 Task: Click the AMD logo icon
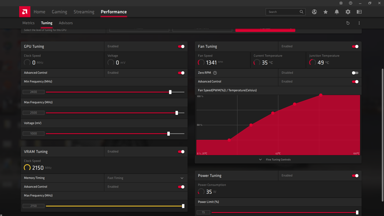(x=25, y=12)
